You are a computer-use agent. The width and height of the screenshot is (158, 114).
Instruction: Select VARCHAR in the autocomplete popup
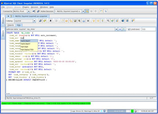pyautogui.click(x=29, y=47)
